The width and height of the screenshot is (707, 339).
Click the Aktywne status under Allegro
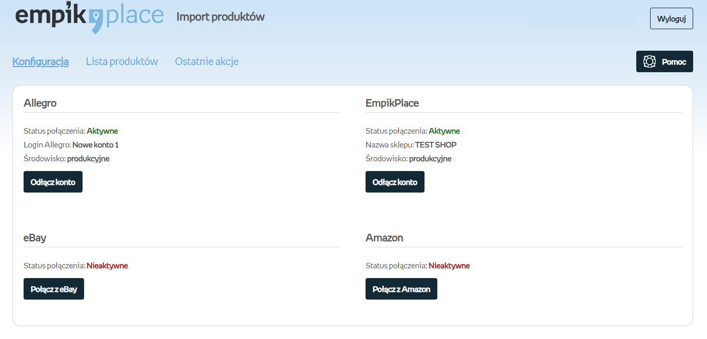102,131
